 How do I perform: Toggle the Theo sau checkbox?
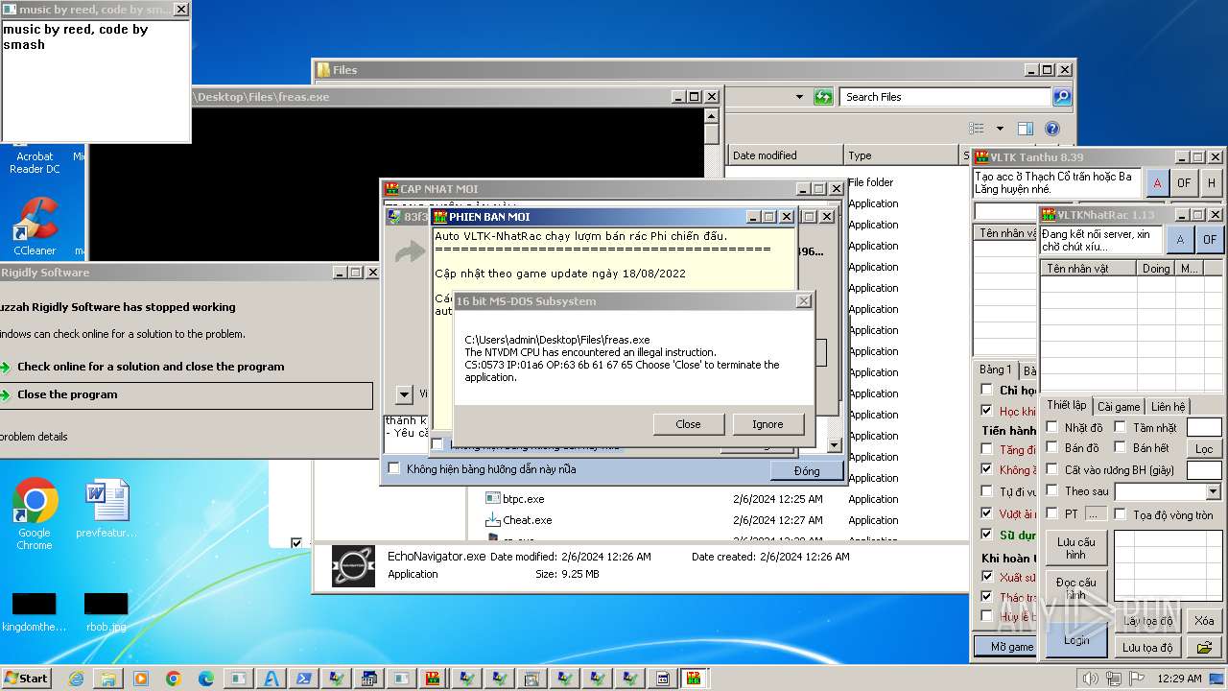coord(1052,490)
